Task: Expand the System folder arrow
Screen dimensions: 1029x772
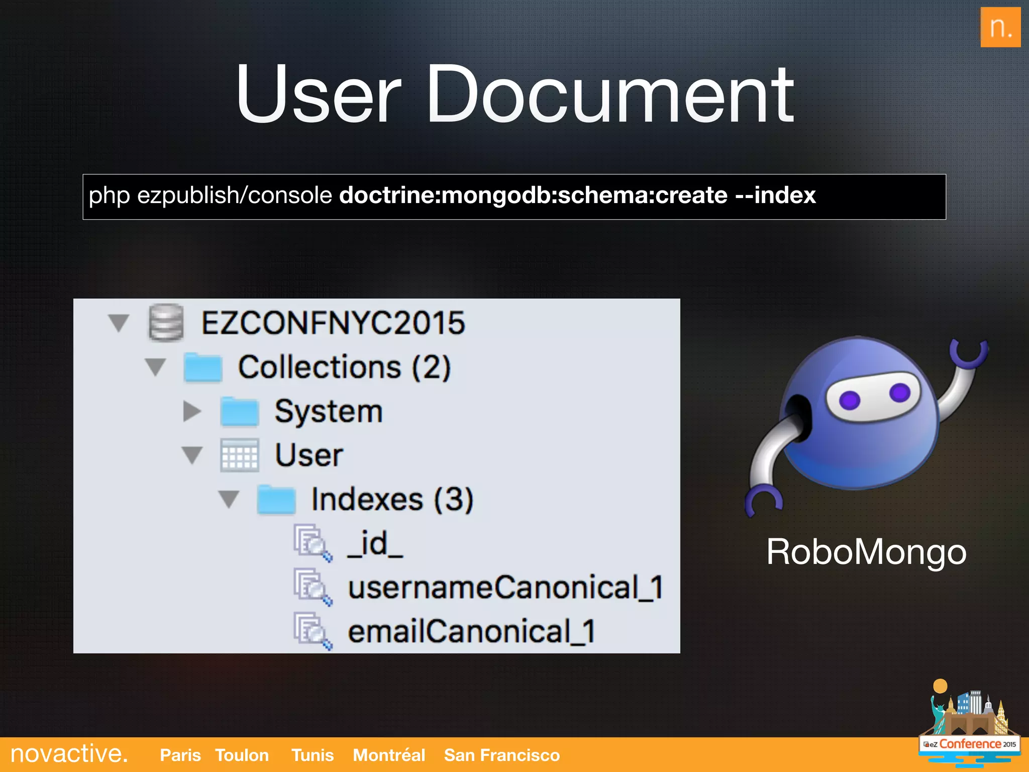Action: click(191, 411)
